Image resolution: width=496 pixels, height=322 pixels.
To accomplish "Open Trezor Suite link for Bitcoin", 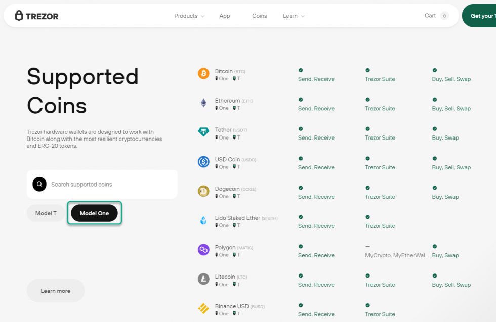I will point(380,79).
